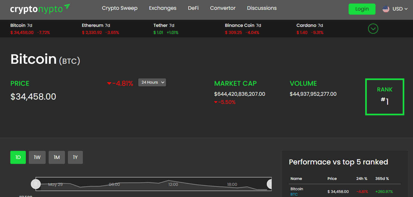Image resolution: width=413 pixels, height=197 pixels.
Task: Click the MARKET CAP label
Action: (235, 83)
